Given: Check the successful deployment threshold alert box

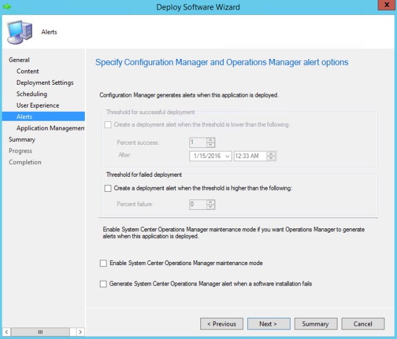Looking at the screenshot, I should (108, 125).
